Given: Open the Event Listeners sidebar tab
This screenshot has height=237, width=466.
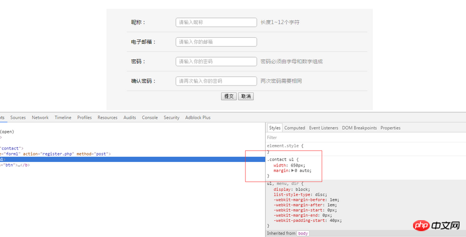Looking at the screenshot, I should coord(324,128).
